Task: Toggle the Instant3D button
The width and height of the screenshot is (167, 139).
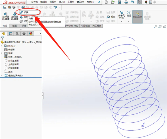Action: (x=137, y=16)
